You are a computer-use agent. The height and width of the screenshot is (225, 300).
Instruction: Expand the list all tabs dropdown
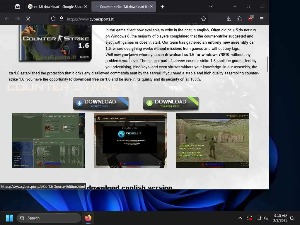coord(210,6)
